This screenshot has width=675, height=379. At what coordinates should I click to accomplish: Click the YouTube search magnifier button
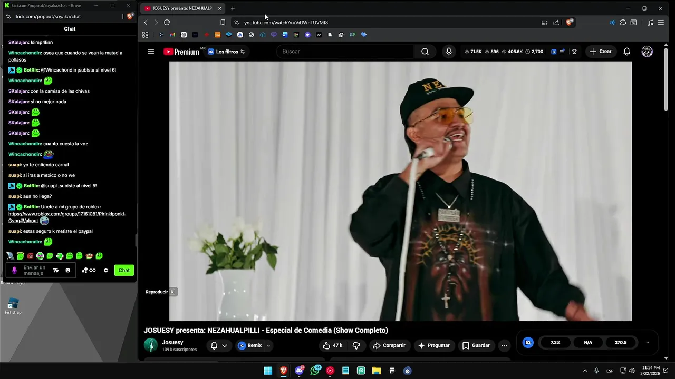tap(425, 52)
